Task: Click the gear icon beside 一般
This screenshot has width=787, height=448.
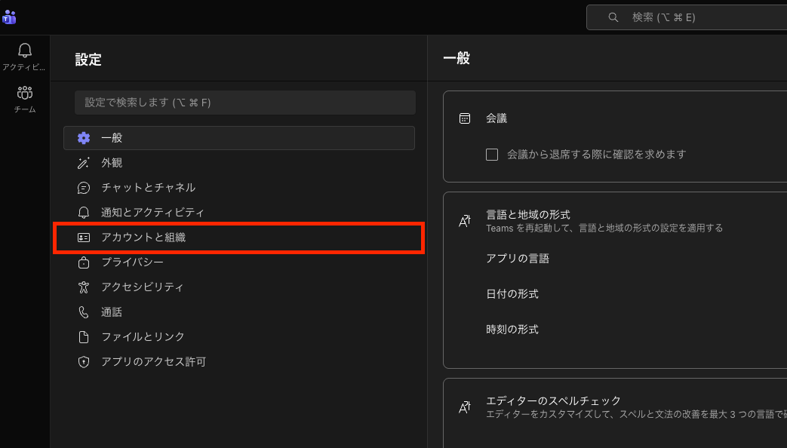Action: 84,138
